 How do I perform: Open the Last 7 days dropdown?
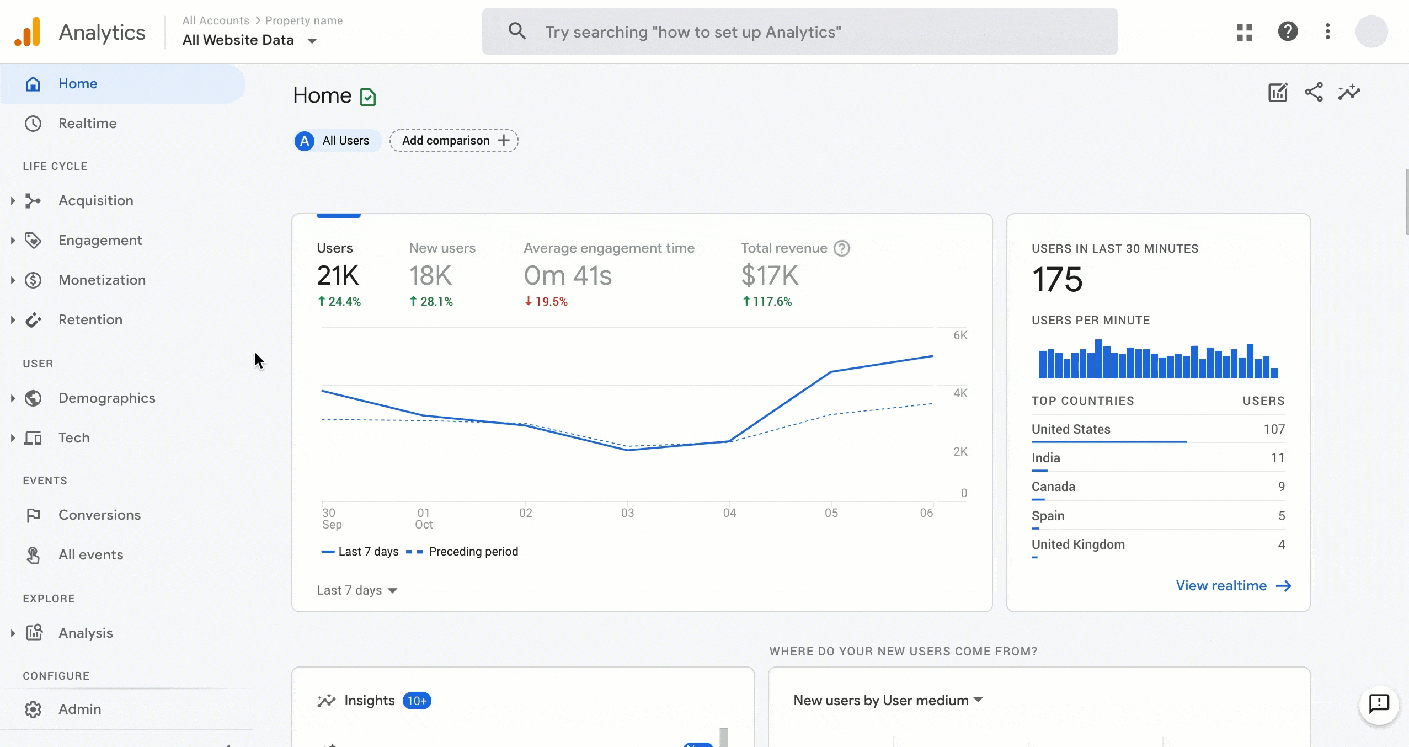pos(357,590)
